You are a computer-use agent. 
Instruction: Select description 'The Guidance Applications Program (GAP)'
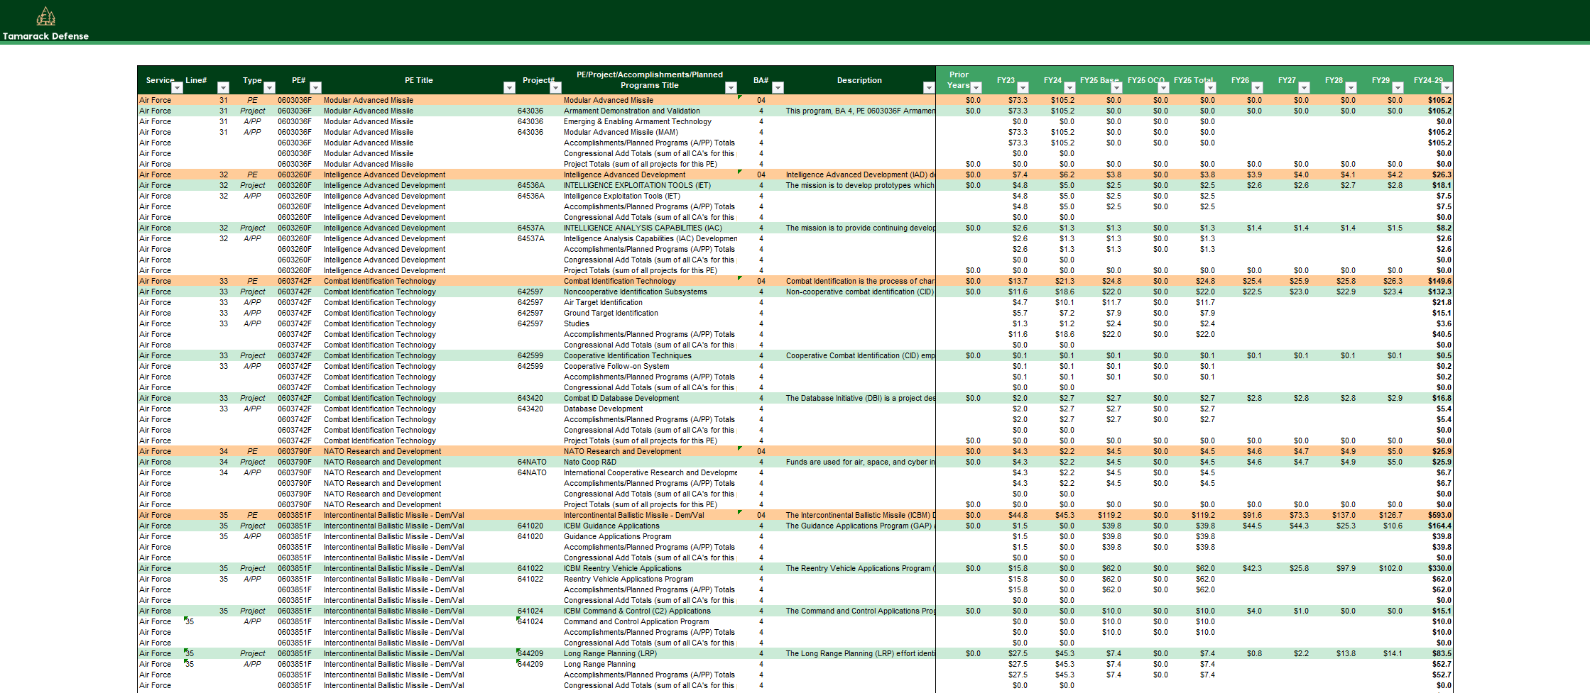coord(860,526)
